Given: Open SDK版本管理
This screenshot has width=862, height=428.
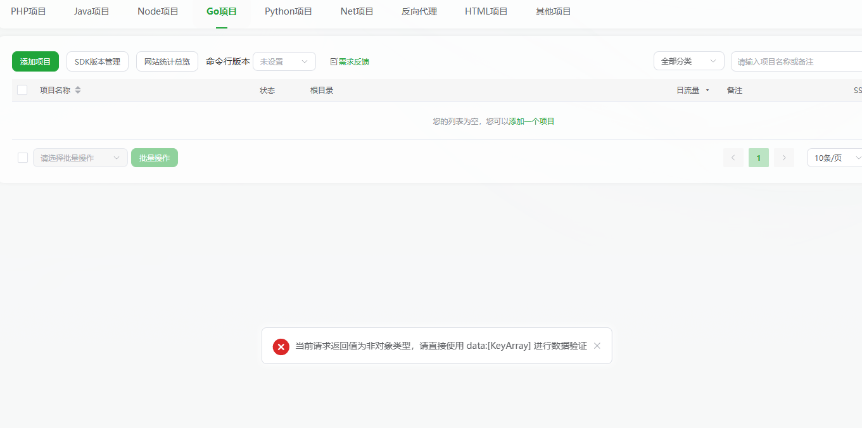Looking at the screenshot, I should [x=97, y=61].
